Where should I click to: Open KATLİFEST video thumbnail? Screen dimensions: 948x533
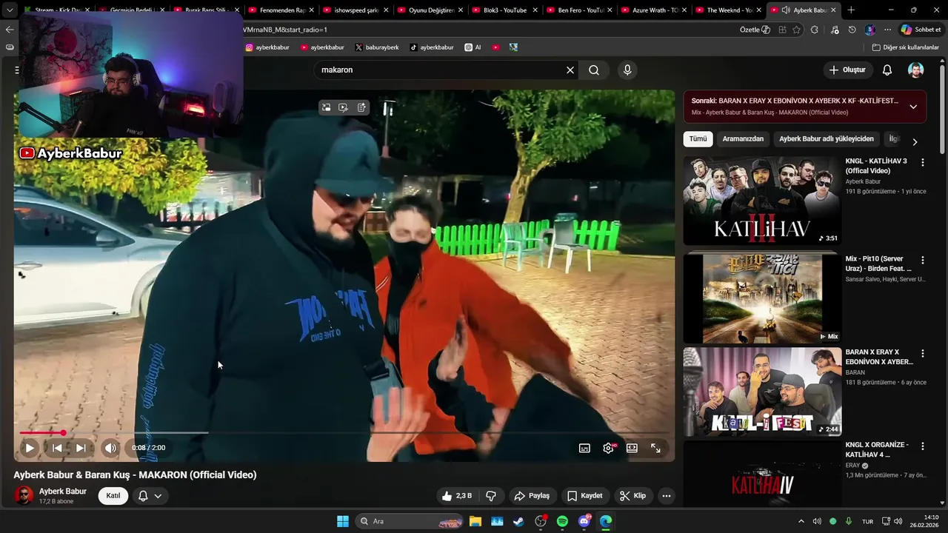(762, 392)
